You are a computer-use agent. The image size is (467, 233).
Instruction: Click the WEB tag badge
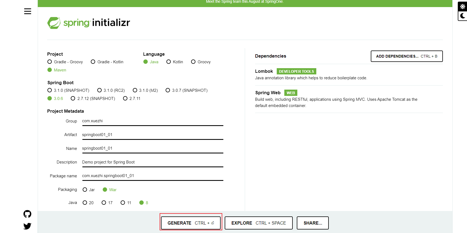(291, 93)
